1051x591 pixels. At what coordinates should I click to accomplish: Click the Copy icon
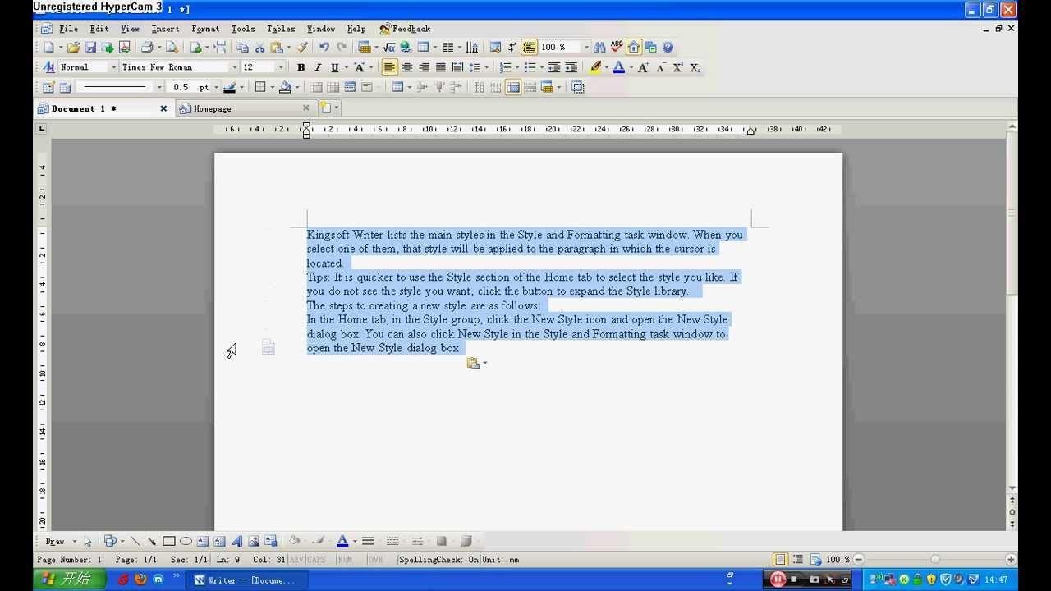pos(243,48)
